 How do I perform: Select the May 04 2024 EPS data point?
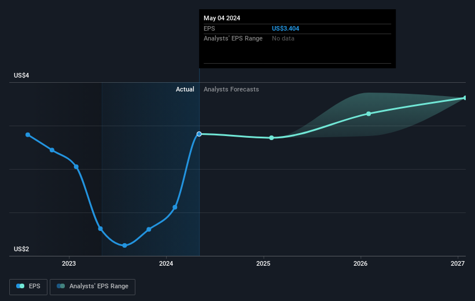click(x=199, y=134)
